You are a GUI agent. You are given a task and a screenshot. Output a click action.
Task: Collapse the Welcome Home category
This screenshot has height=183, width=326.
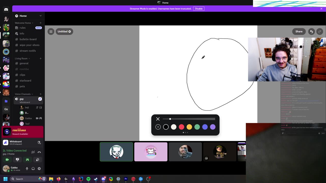(x=24, y=23)
